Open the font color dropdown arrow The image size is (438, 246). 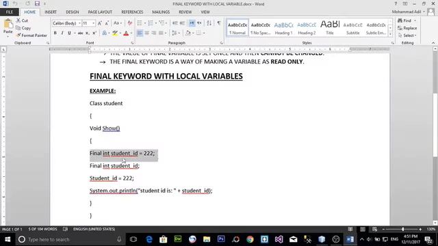point(131,33)
